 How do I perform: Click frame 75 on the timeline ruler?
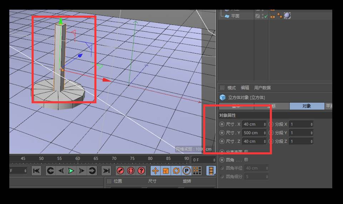tap(132, 159)
